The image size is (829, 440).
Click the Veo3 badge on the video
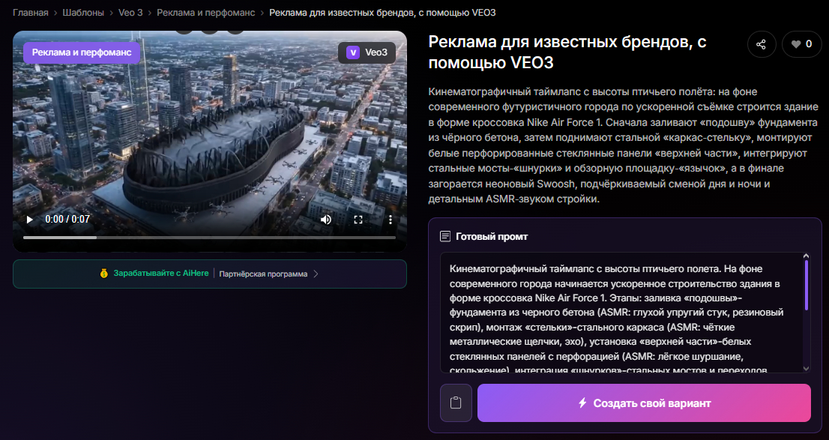(x=365, y=54)
